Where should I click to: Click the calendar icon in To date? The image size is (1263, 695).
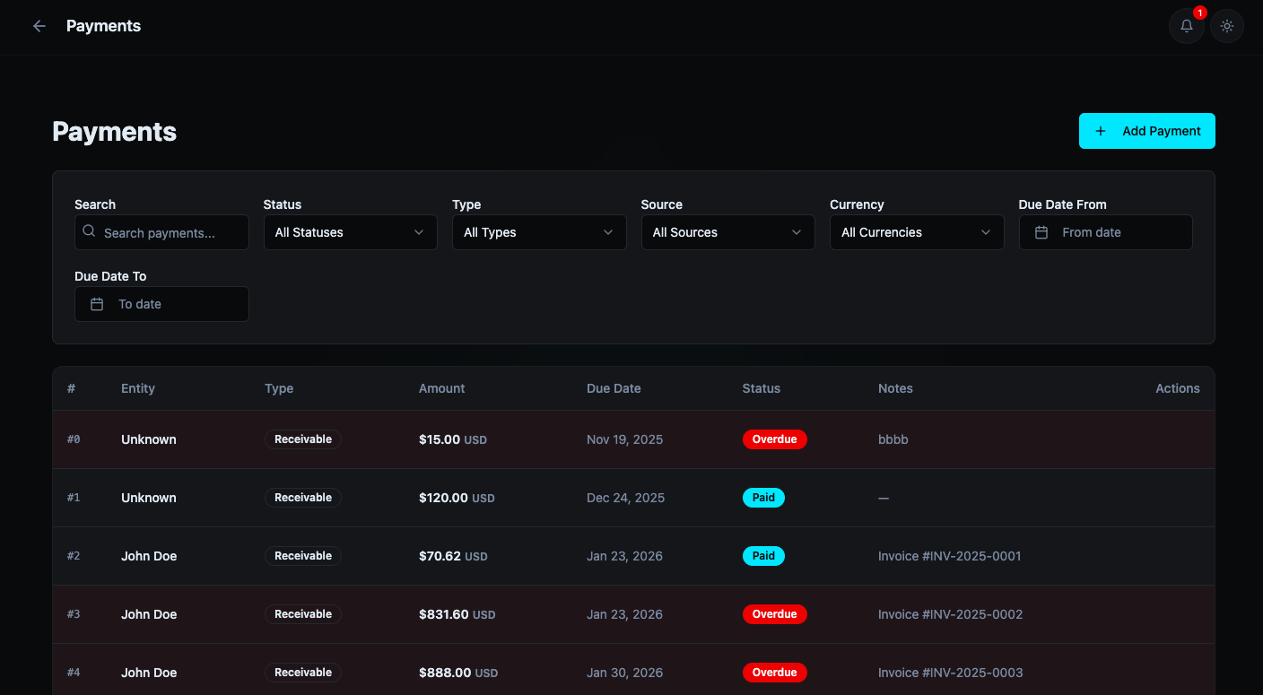coord(97,304)
